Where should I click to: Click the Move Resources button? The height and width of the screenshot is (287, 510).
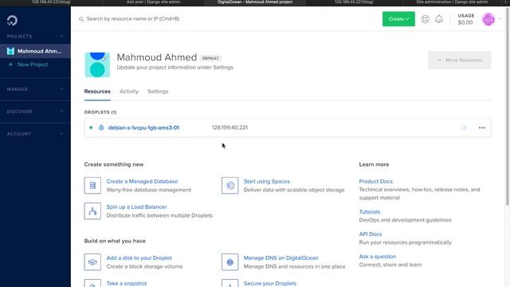[459, 61]
